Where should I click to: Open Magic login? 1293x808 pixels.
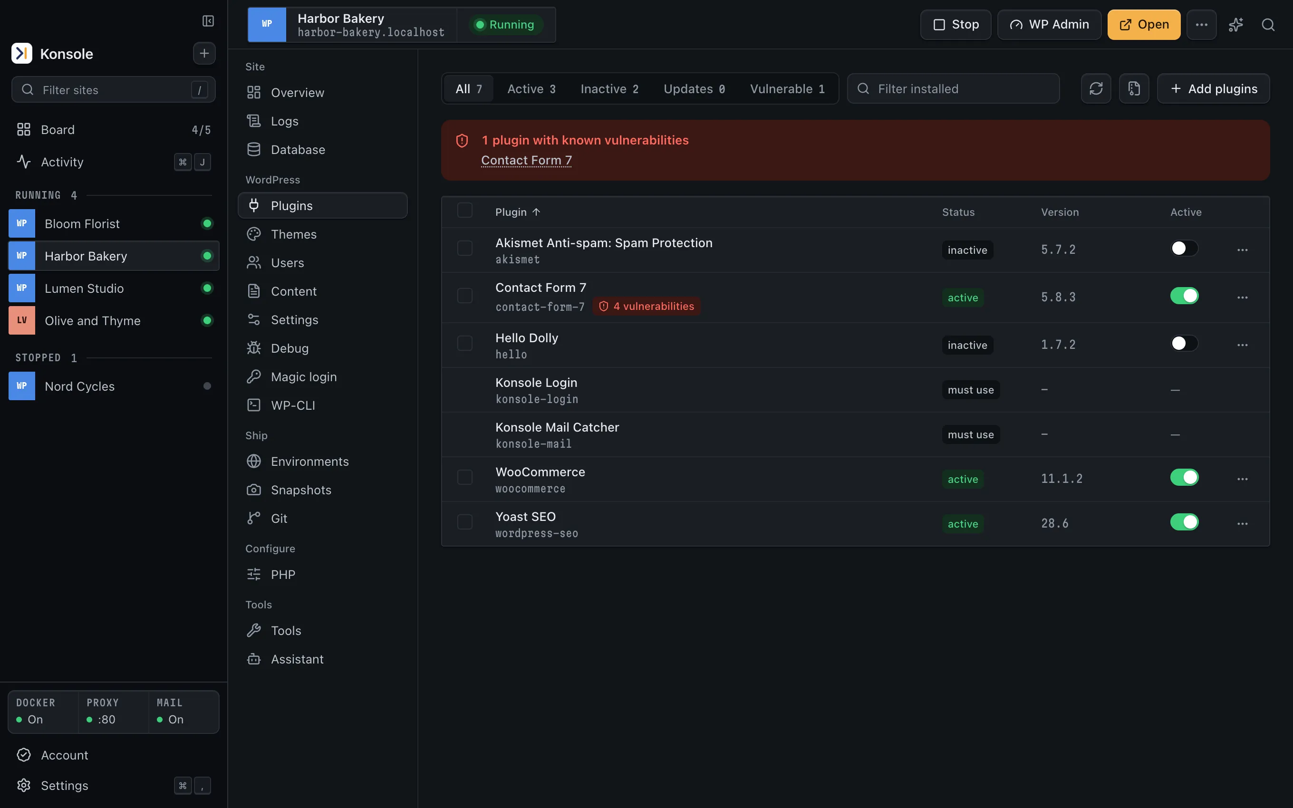tap(322, 377)
